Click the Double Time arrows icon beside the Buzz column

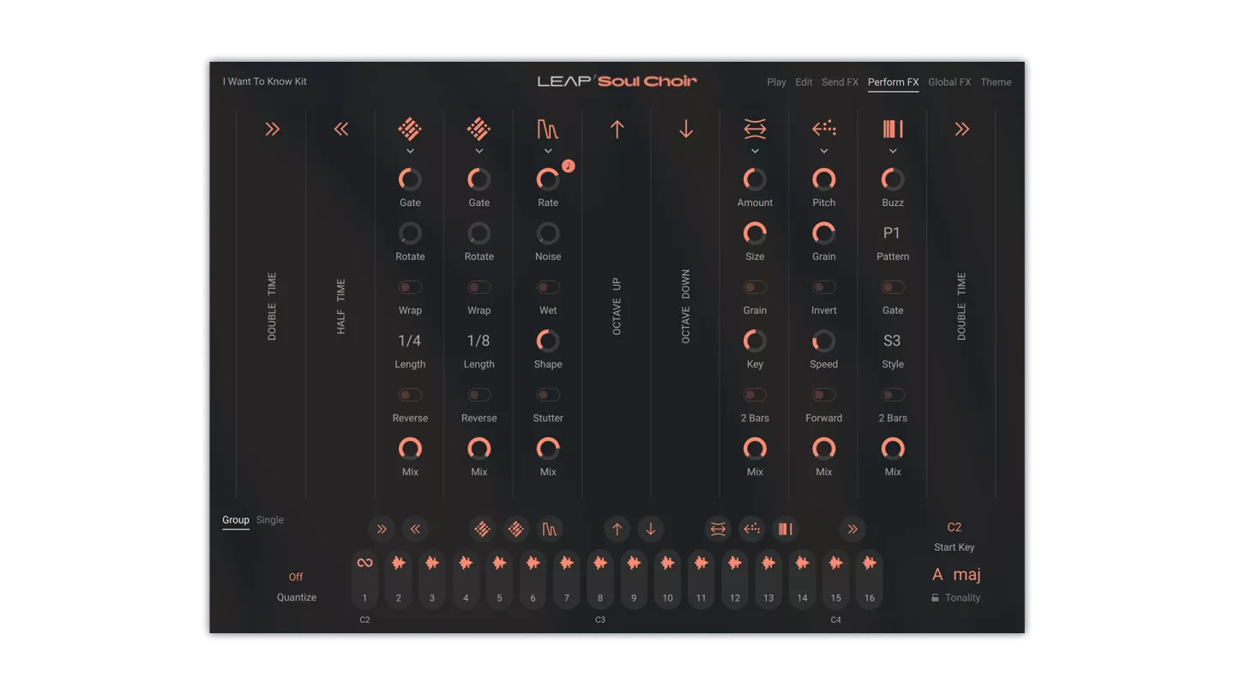point(962,129)
